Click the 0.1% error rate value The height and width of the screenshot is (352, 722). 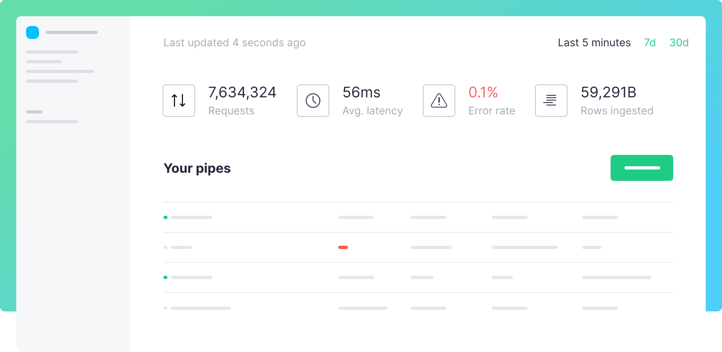[x=483, y=92]
